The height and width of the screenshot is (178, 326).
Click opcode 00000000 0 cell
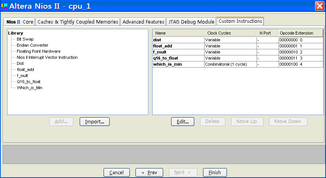pos(301,40)
